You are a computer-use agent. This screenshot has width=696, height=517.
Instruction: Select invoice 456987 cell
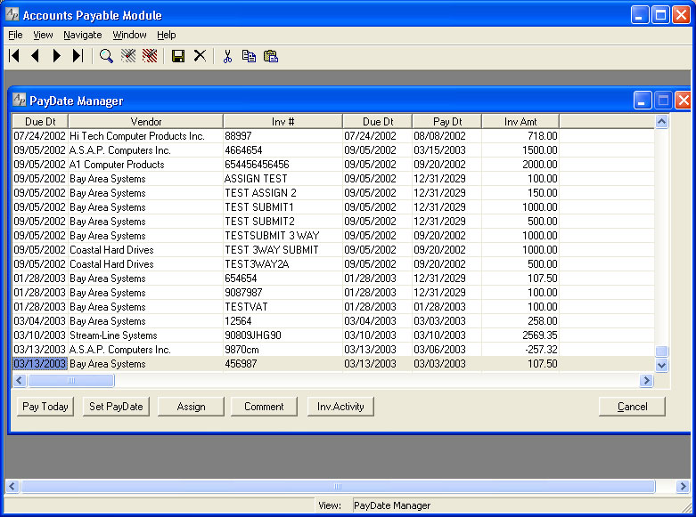pyautogui.click(x=282, y=364)
